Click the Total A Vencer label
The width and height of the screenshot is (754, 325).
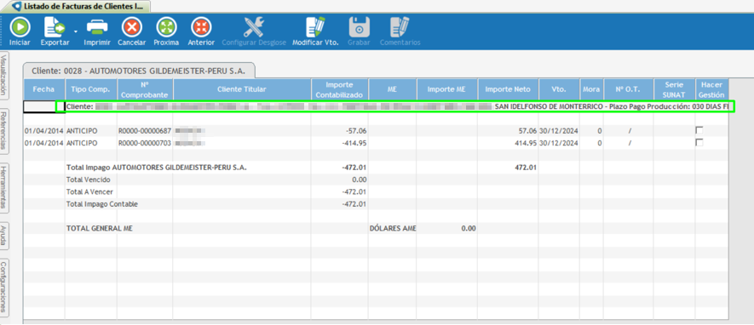pyautogui.click(x=89, y=192)
